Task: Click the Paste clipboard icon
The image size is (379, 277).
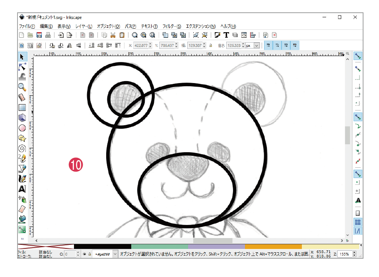Action: pyautogui.click(x=122, y=35)
